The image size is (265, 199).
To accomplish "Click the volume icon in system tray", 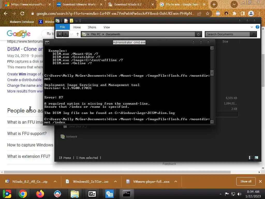I will pyautogui.click(x=239, y=194).
